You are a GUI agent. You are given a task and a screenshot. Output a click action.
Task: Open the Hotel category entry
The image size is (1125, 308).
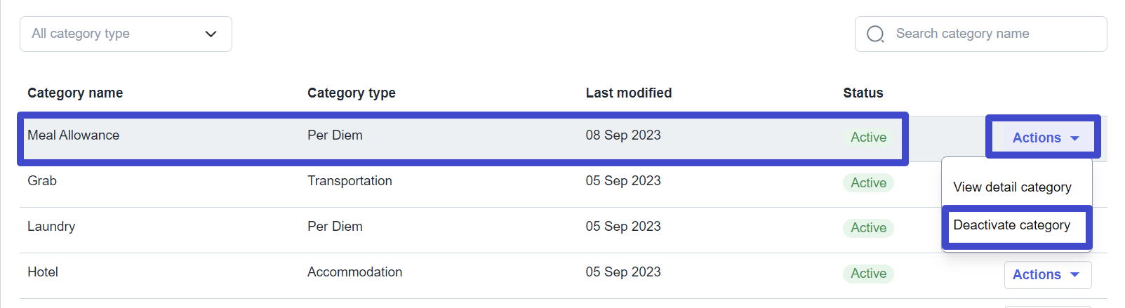(x=43, y=272)
